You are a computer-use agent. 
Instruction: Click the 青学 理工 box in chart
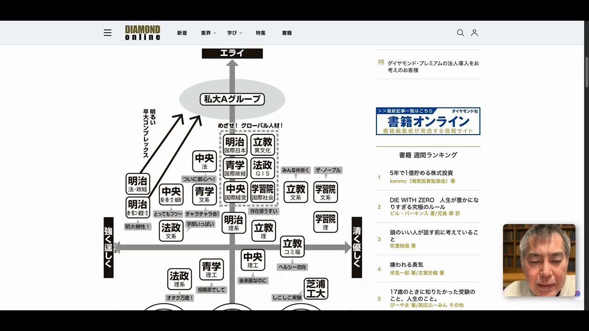[212, 270]
